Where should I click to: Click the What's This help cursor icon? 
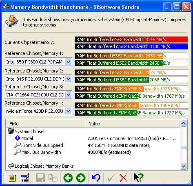pos(139,177)
